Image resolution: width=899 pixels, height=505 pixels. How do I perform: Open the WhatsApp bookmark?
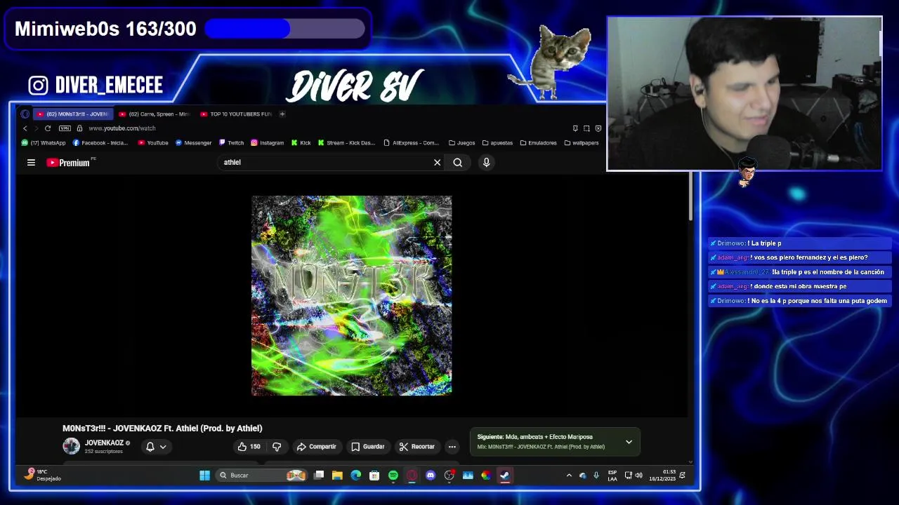pos(44,142)
